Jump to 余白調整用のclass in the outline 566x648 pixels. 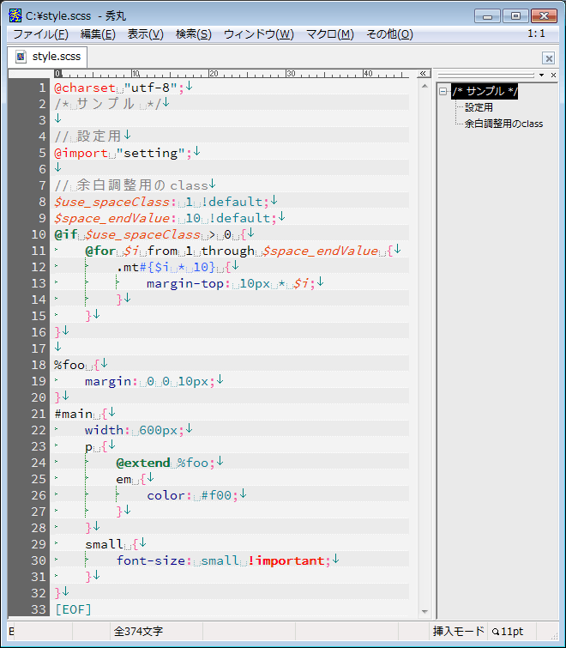point(503,124)
